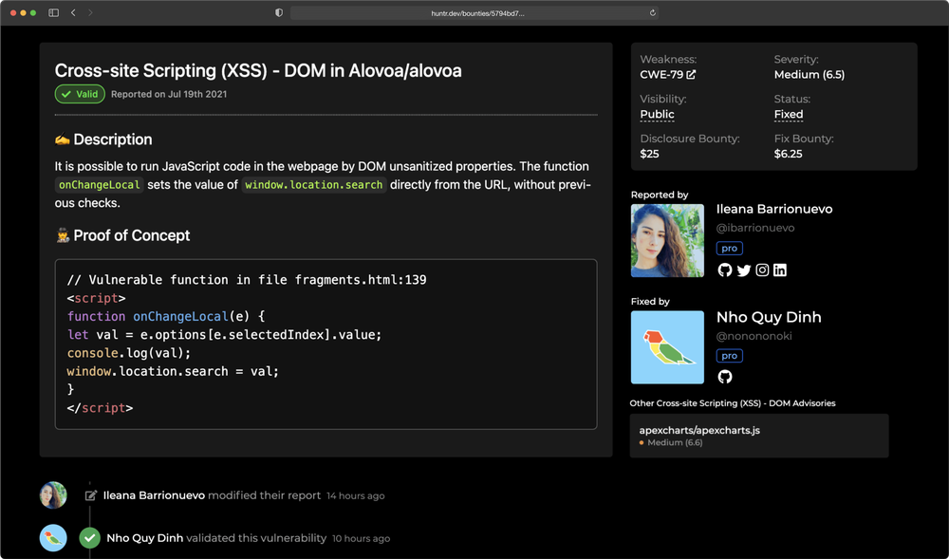
Task: Click Ileana Barrionuevo's profile photo
Action: (x=667, y=240)
